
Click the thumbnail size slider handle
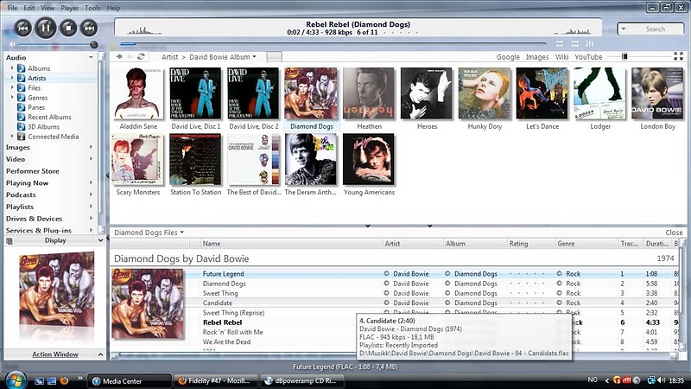(624, 56)
